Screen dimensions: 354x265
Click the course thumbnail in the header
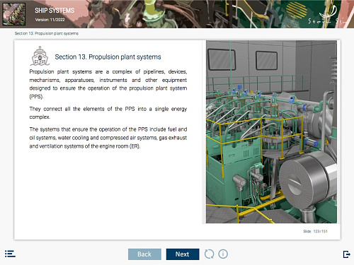tap(14, 14)
